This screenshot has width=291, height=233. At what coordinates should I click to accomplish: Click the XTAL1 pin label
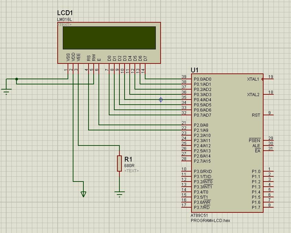253,79
